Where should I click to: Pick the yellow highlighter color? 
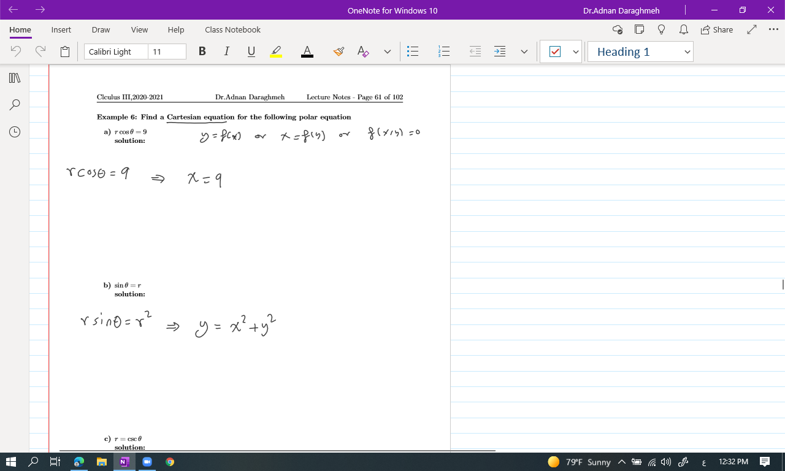pos(276,52)
